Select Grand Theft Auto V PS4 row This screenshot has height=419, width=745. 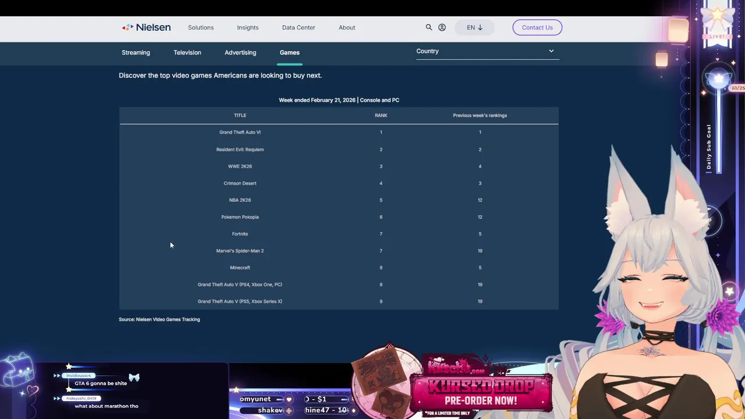tap(339, 285)
